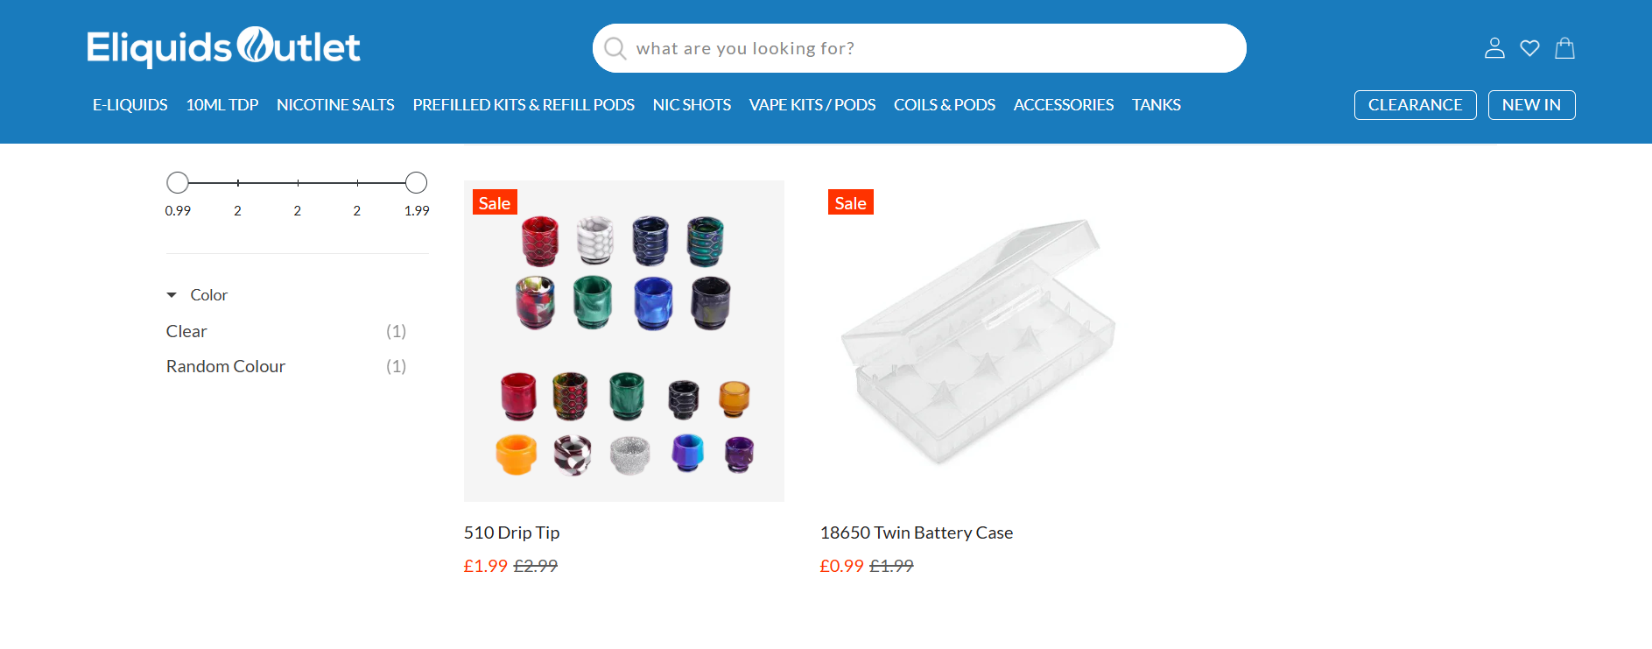Open the COILS & PODS menu

point(944,105)
